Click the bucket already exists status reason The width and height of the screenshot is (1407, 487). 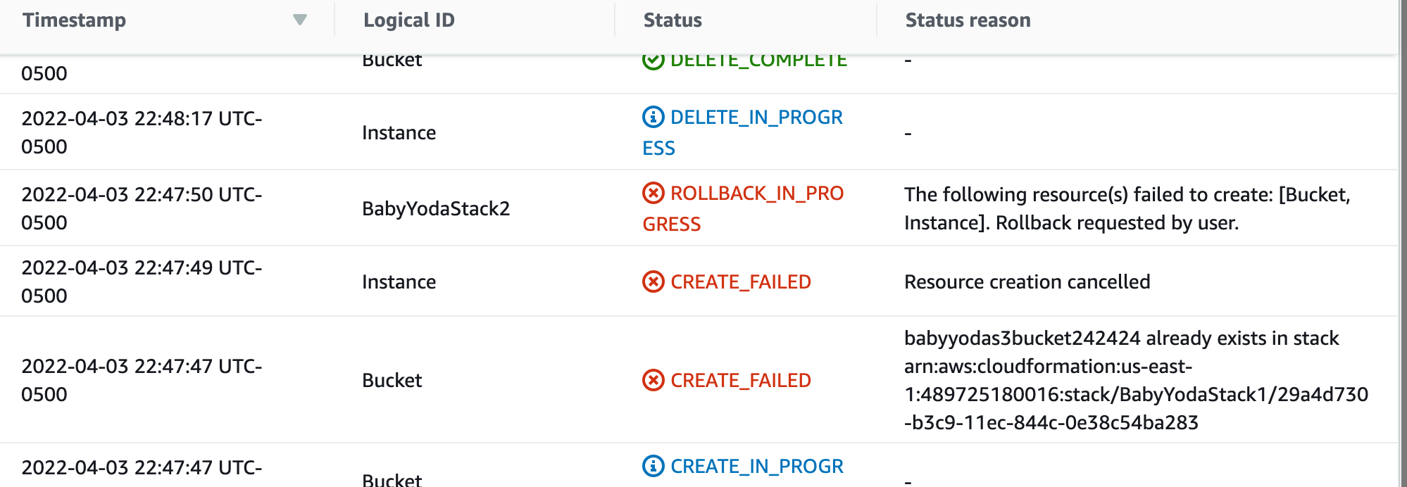1136,380
